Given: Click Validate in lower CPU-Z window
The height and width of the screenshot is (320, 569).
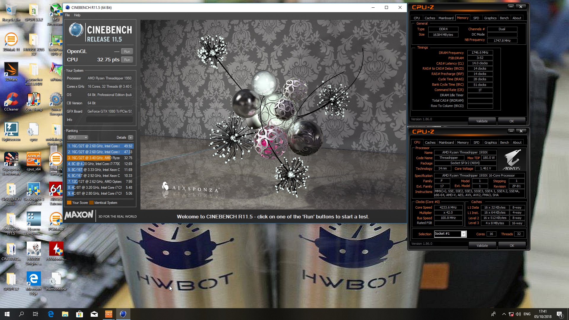Looking at the screenshot, I should pyautogui.click(x=482, y=246).
